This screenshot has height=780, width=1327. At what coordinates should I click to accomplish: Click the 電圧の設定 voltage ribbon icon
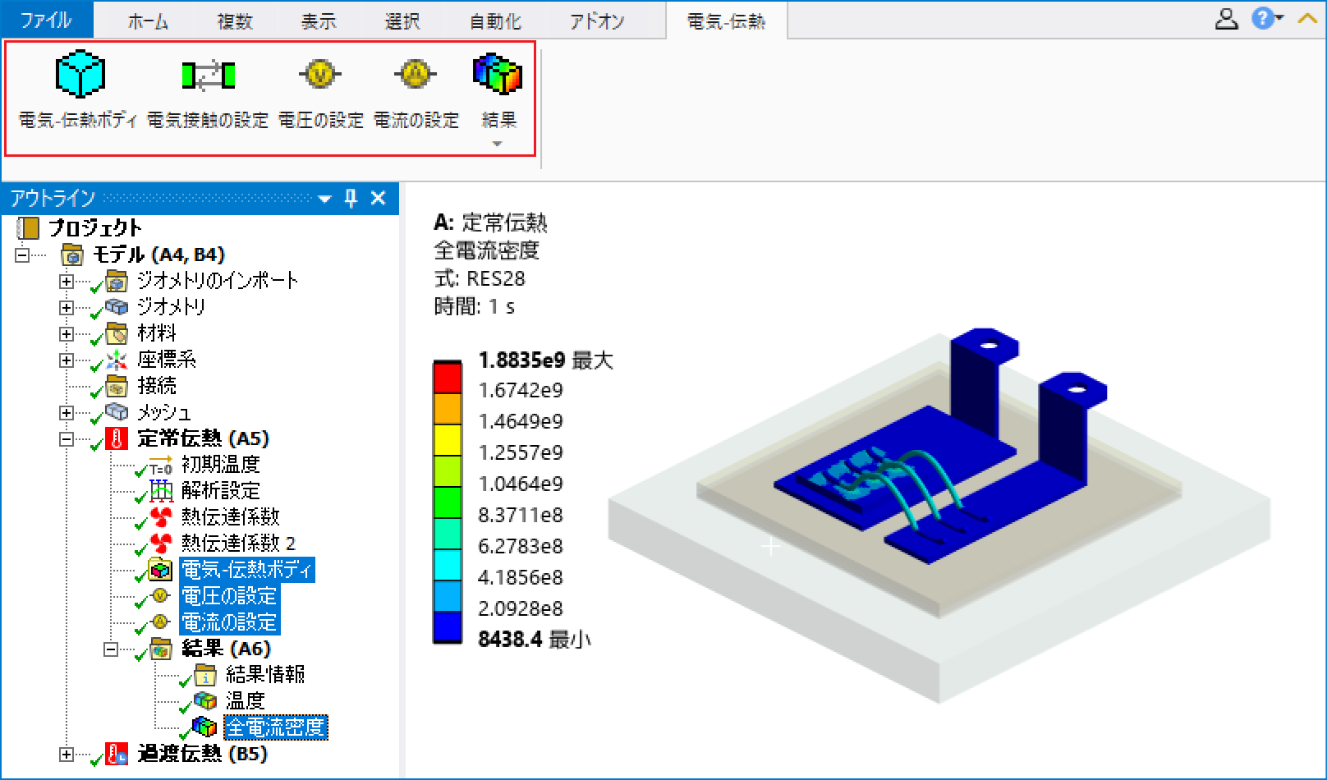[320, 74]
